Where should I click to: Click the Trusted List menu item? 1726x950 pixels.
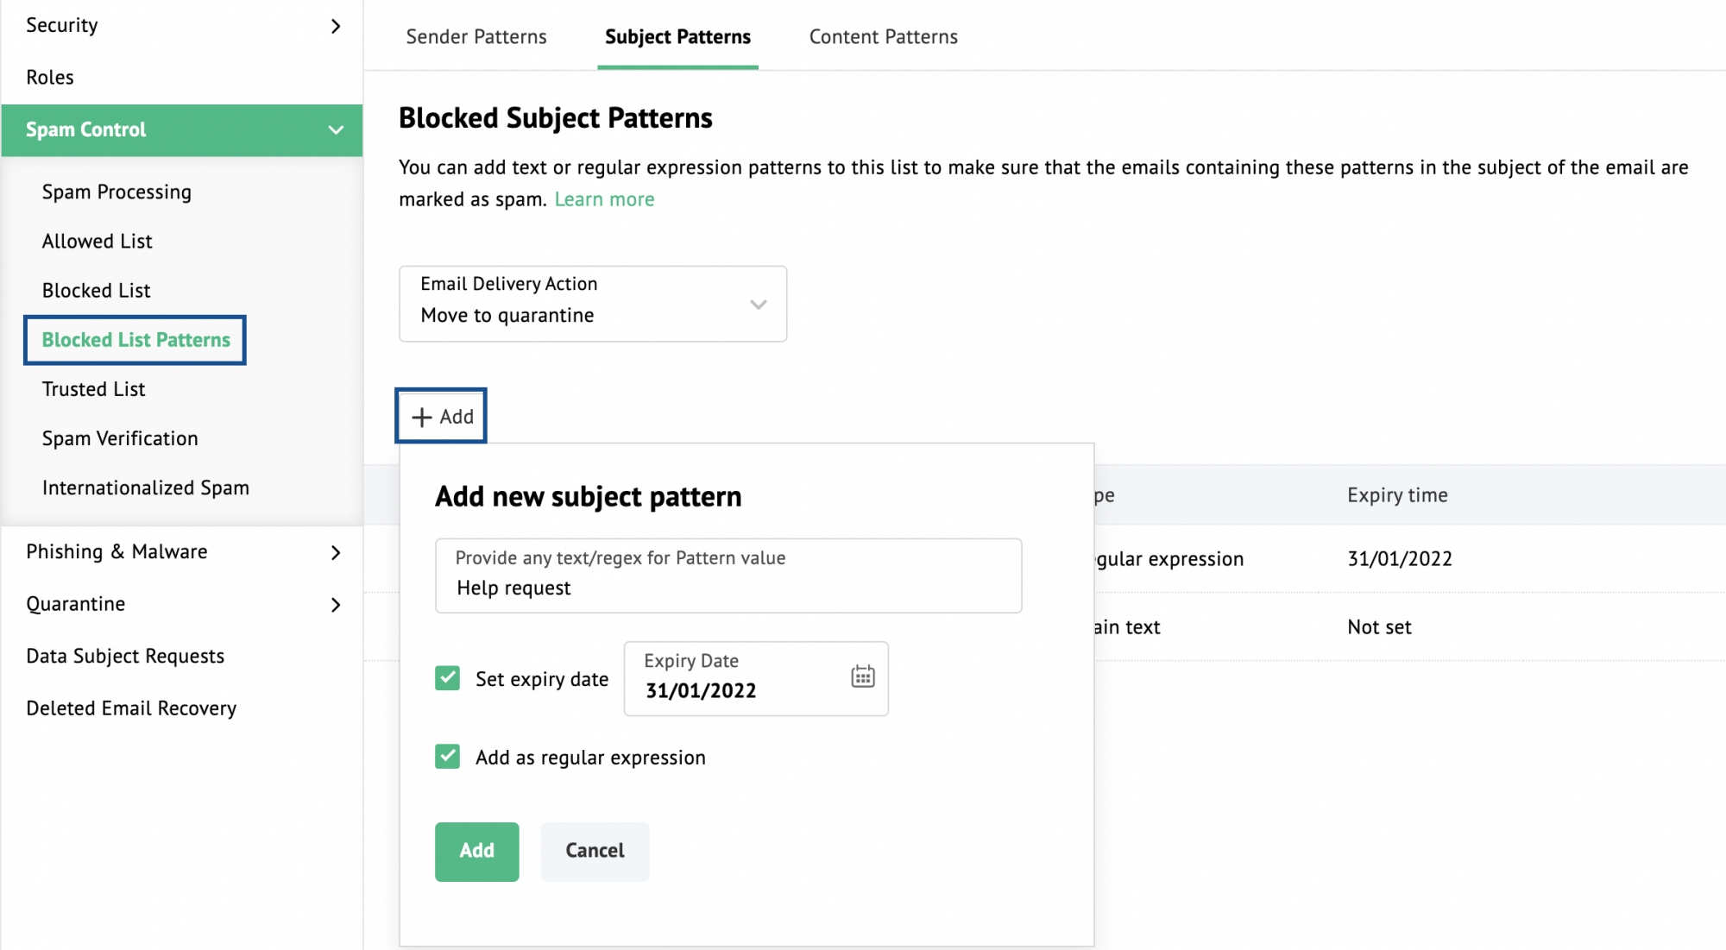coord(93,388)
